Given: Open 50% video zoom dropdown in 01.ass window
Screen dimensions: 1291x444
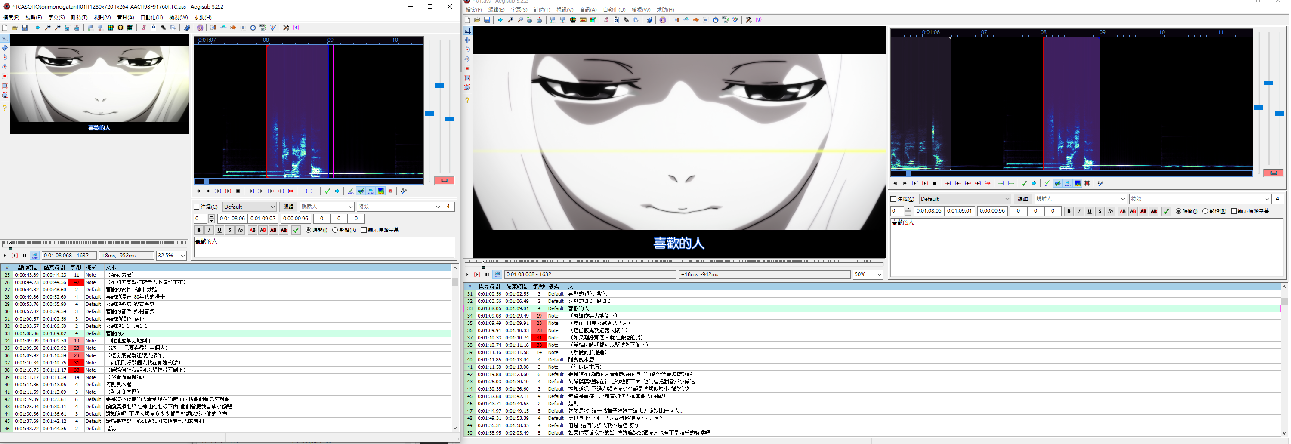Looking at the screenshot, I should [868, 274].
